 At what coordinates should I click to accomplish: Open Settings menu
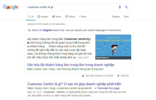tap(115, 17)
